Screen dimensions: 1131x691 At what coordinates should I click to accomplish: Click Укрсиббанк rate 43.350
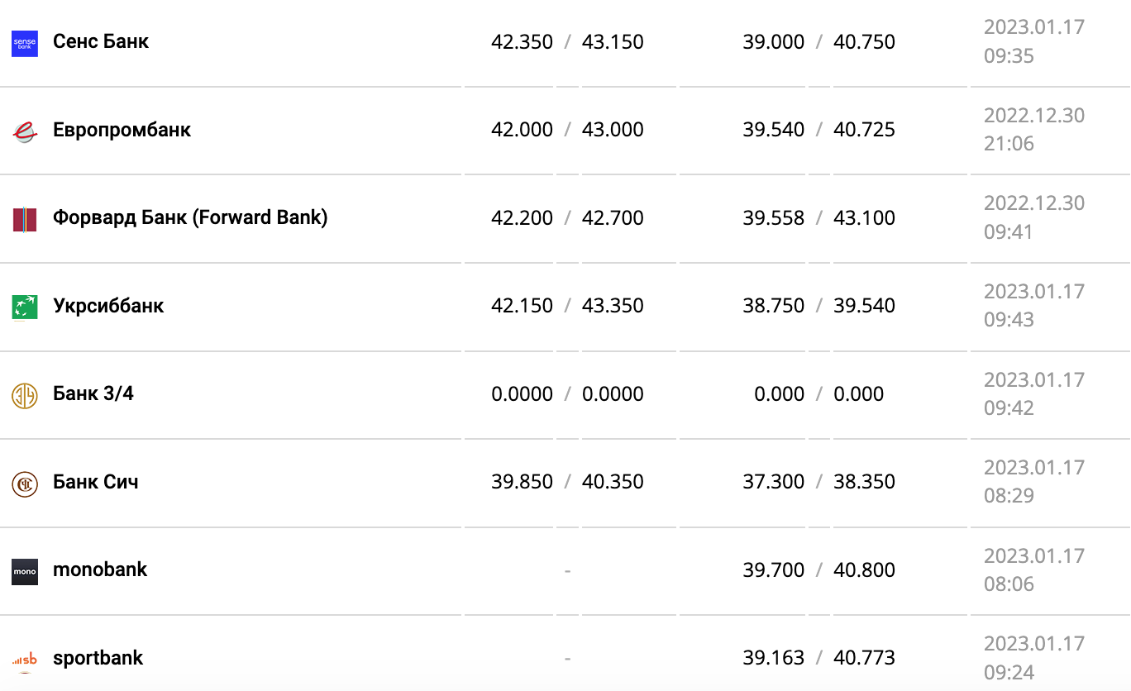613,306
